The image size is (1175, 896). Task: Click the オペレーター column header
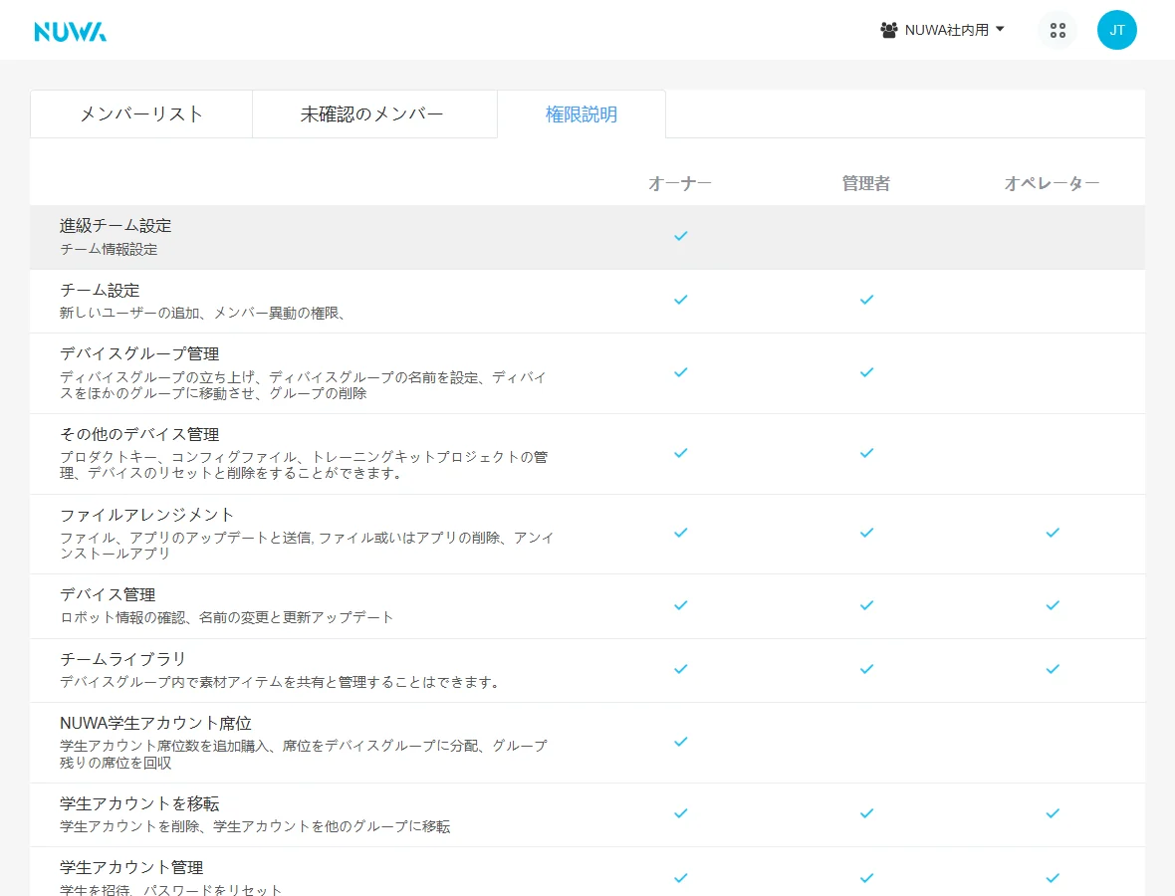(1053, 183)
